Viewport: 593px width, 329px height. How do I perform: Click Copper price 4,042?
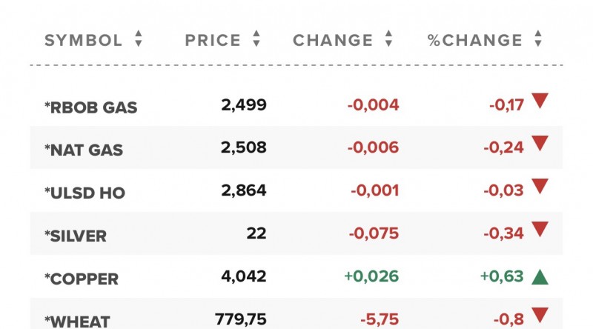pyautogui.click(x=243, y=277)
